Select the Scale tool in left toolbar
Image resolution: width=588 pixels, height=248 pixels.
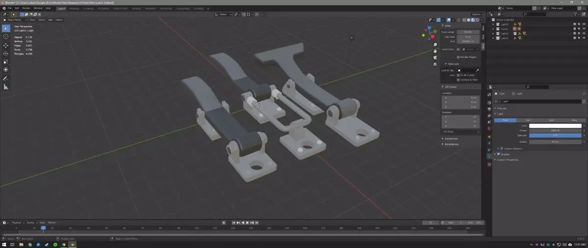point(6,62)
